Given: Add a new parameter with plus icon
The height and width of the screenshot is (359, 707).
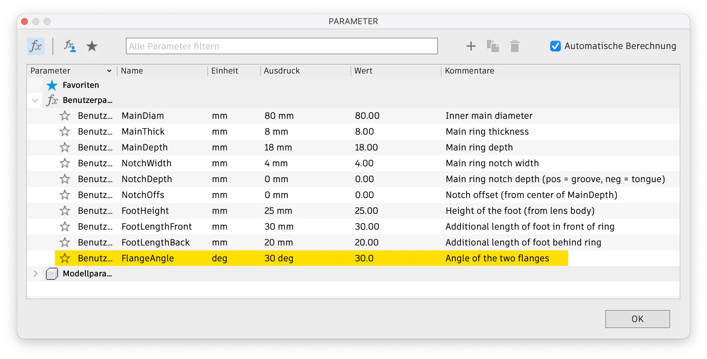Looking at the screenshot, I should click(x=471, y=46).
